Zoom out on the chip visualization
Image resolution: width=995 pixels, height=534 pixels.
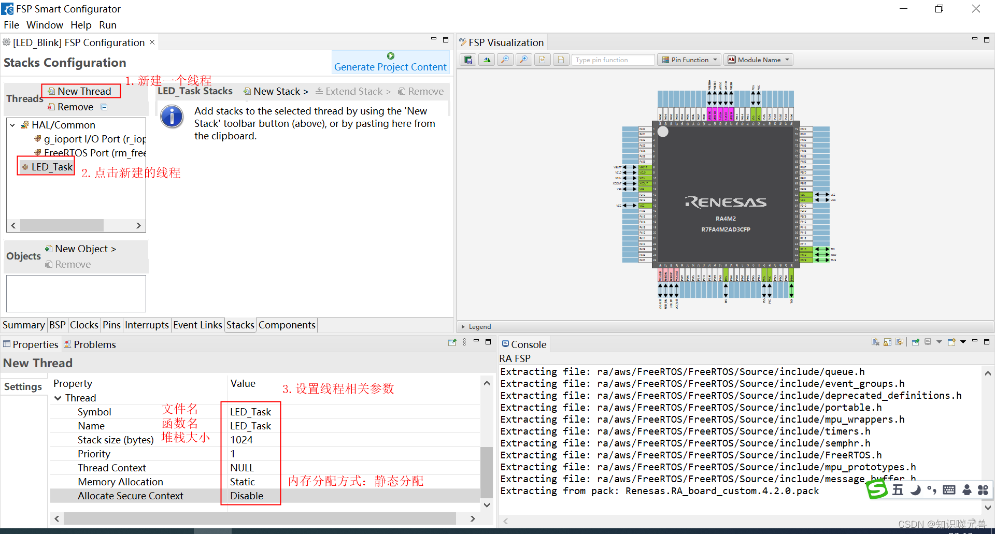click(505, 60)
